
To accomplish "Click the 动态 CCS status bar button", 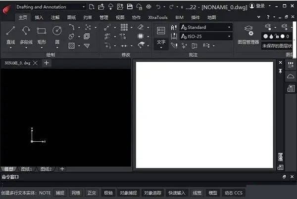I will point(233,193).
